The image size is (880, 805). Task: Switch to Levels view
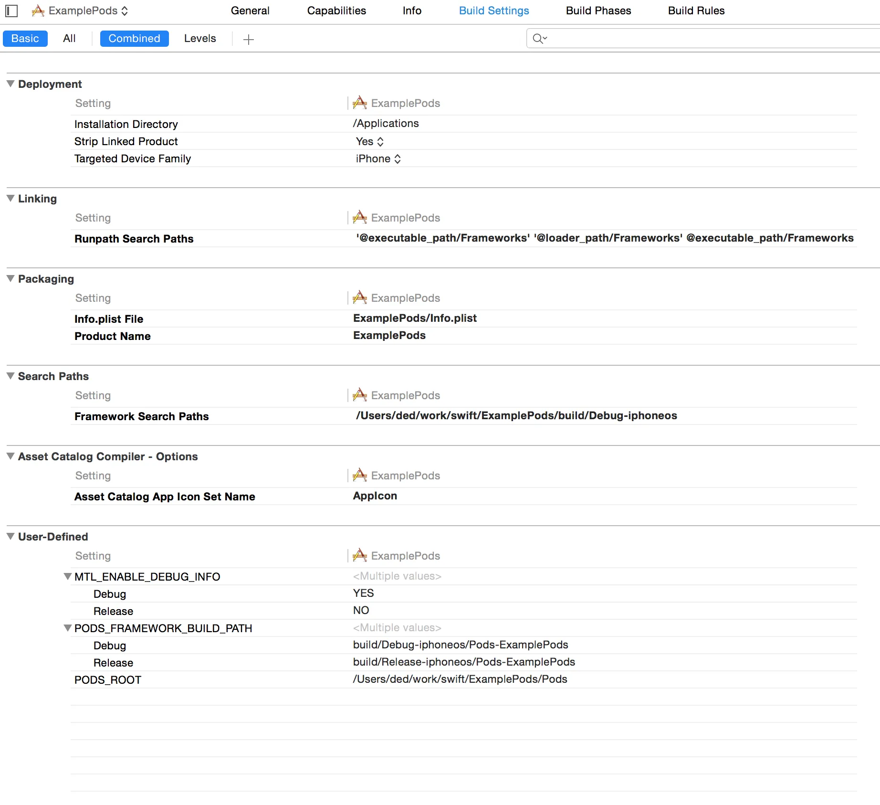pos(200,39)
